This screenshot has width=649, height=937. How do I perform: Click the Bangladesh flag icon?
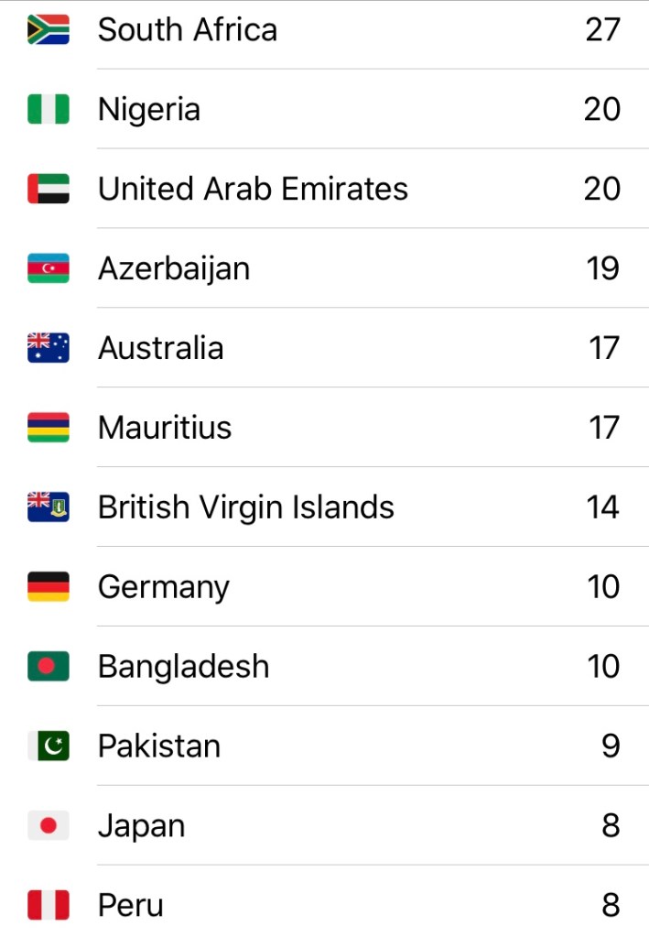click(49, 667)
